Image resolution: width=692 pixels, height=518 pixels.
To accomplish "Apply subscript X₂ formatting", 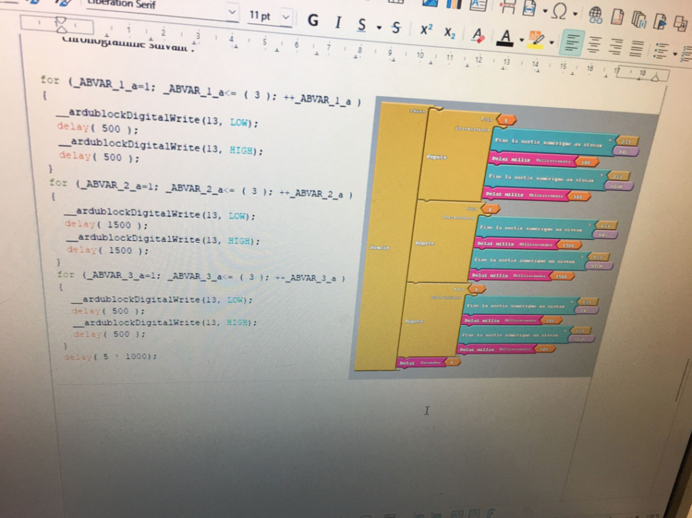I will pos(449,32).
